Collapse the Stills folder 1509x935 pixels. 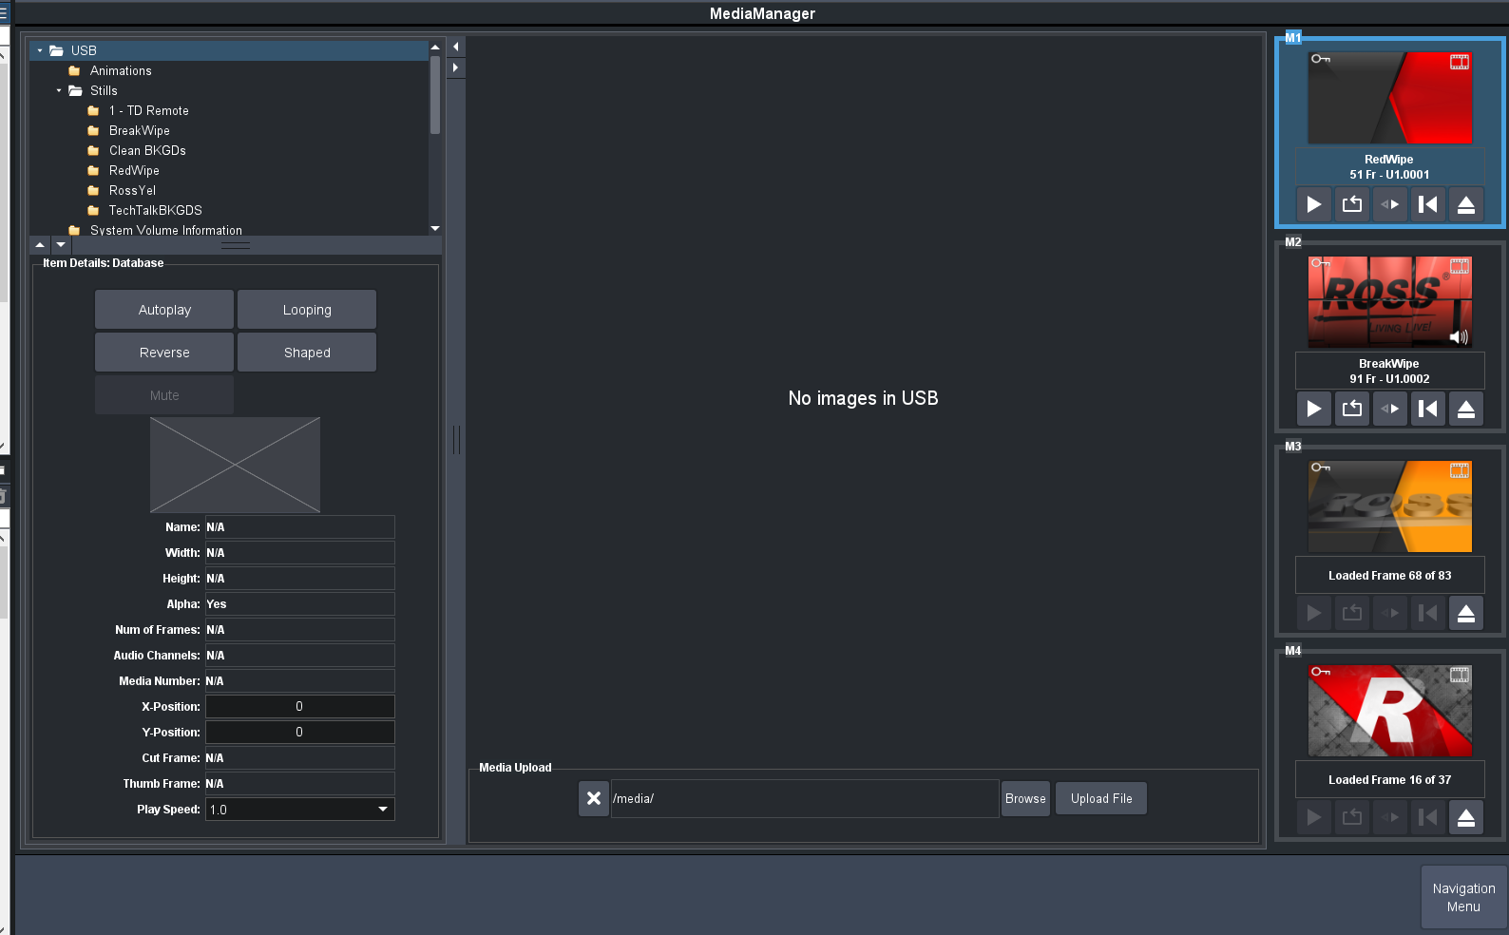(x=59, y=91)
